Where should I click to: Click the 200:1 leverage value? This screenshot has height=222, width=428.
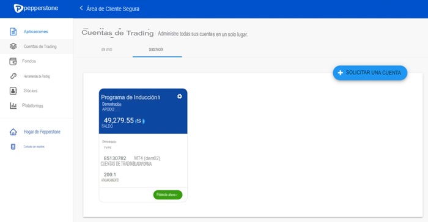coord(109,174)
